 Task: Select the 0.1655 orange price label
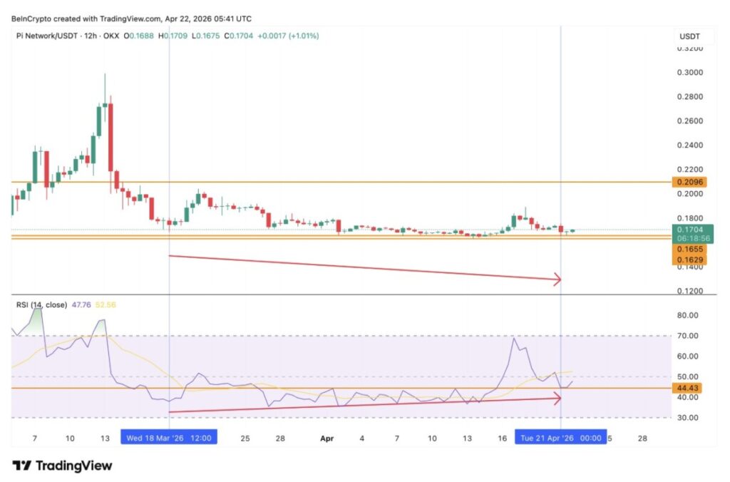(691, 250)
